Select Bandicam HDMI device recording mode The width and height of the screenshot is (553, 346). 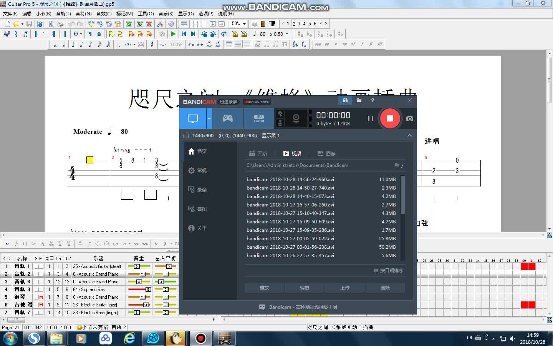(x=258, y=118)
